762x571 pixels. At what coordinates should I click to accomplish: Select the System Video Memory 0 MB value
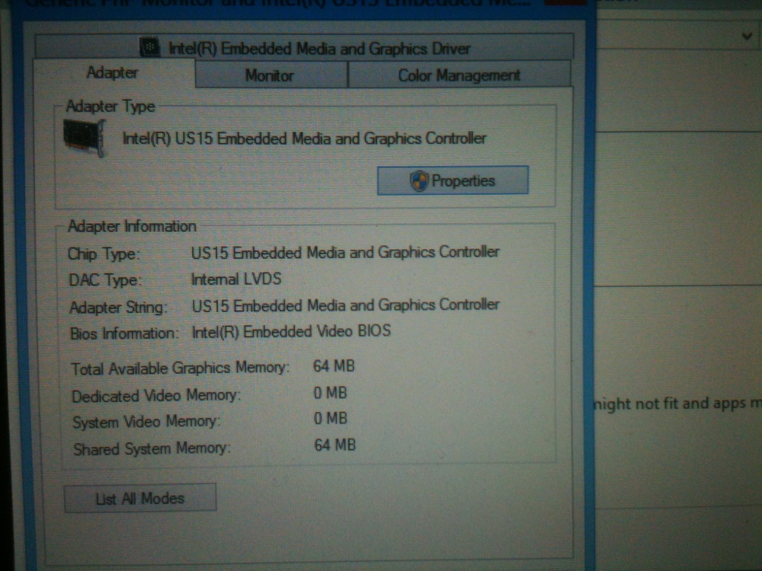[x=331, y=419]
